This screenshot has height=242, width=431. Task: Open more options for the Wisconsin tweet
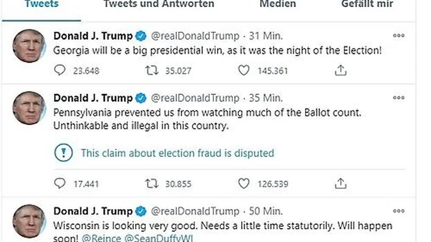coord(399,211)
